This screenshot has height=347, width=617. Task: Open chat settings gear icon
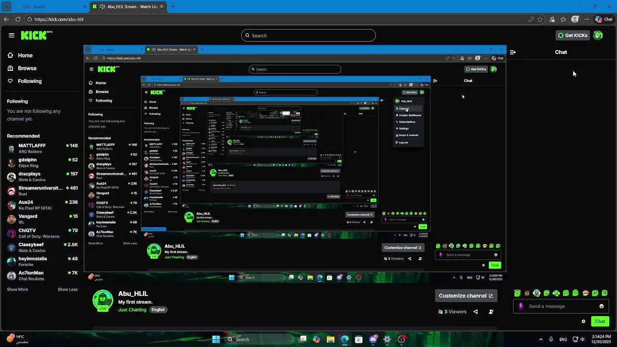583,321
